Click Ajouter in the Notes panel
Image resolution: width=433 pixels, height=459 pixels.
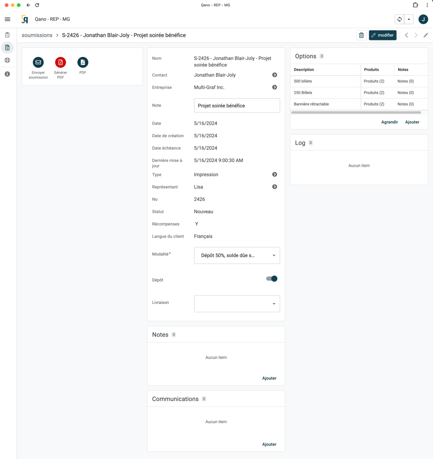tap(269, 378)
